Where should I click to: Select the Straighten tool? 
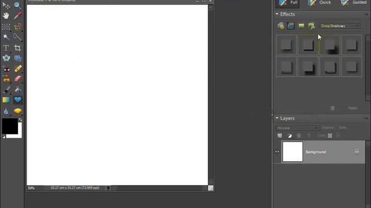(17, 58)
